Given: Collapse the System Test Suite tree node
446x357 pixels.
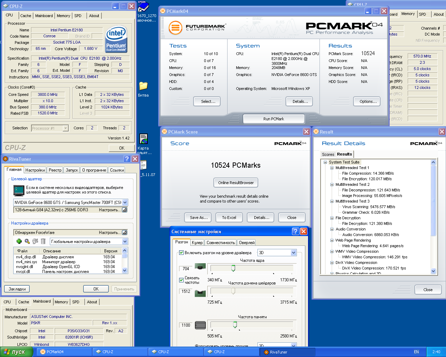Looking at the screenshot, I should click(325, 162).
